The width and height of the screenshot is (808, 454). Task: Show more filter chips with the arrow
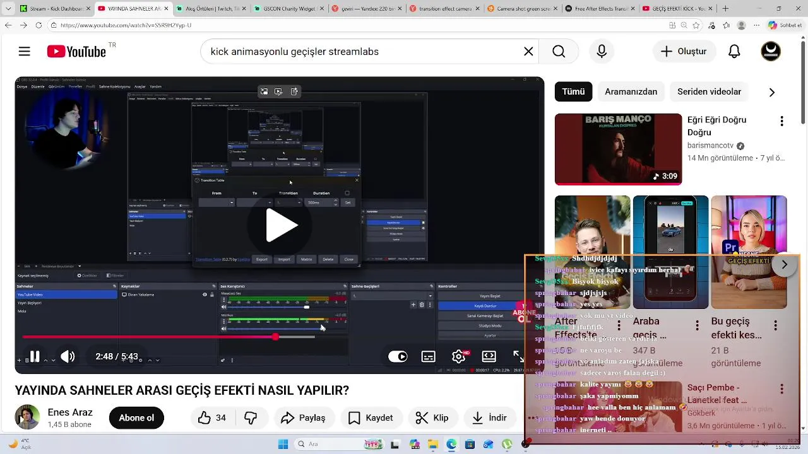pos(771,92)
